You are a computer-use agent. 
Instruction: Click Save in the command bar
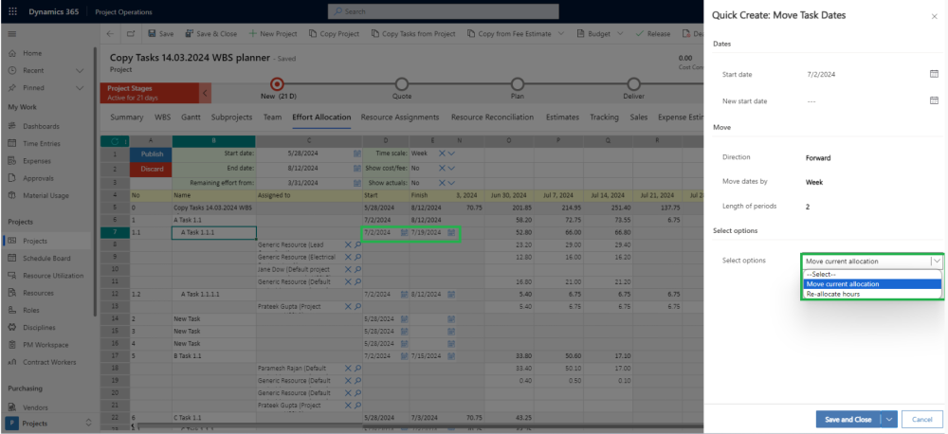pyautogui.click(x=161, y=34)
